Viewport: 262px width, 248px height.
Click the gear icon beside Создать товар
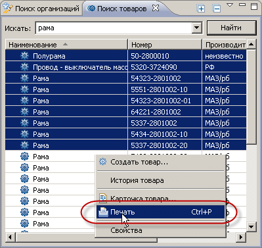pyautogui.click(x=102, y=162)
